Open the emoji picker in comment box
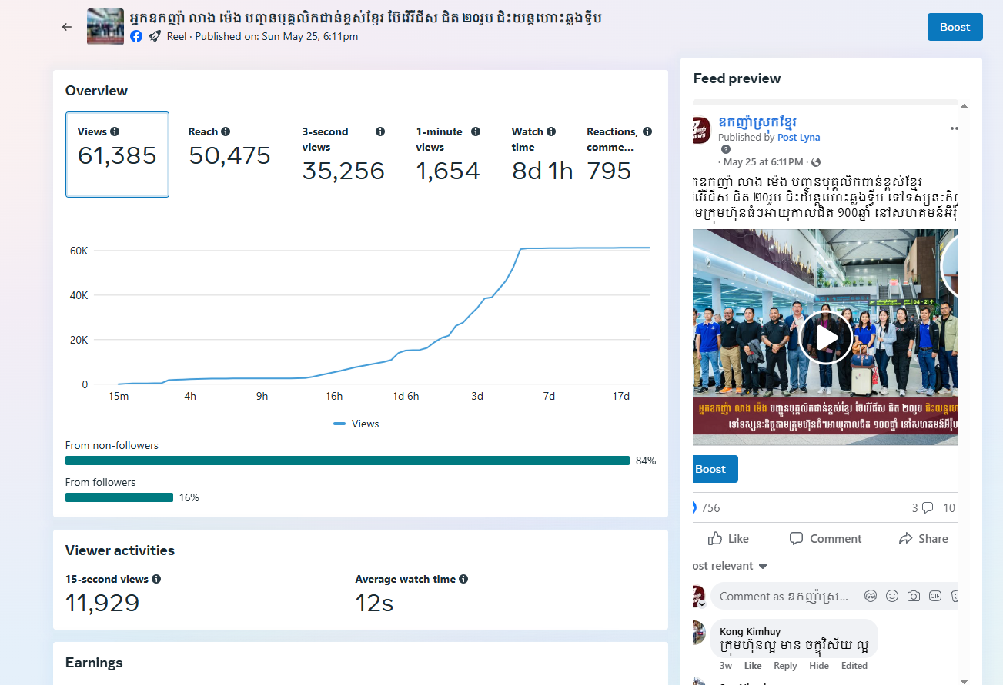The height and width of the screenshot is (685, 1003). click(x=892, y=596)
